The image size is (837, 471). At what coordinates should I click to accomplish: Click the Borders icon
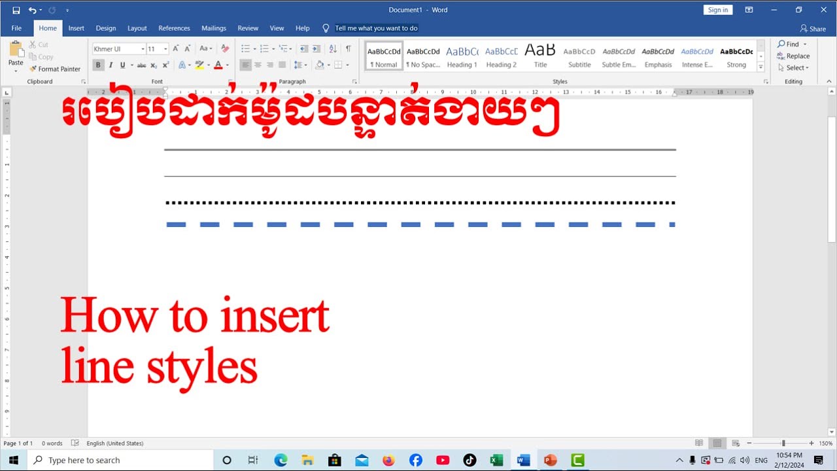pos(338,65)
